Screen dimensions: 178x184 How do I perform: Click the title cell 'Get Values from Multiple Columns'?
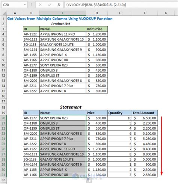pyautogui.click(x=60, y=19)
